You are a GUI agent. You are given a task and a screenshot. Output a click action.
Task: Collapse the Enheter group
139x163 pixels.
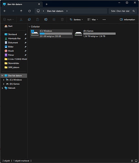pyautogui.click(x=30, y=27)
